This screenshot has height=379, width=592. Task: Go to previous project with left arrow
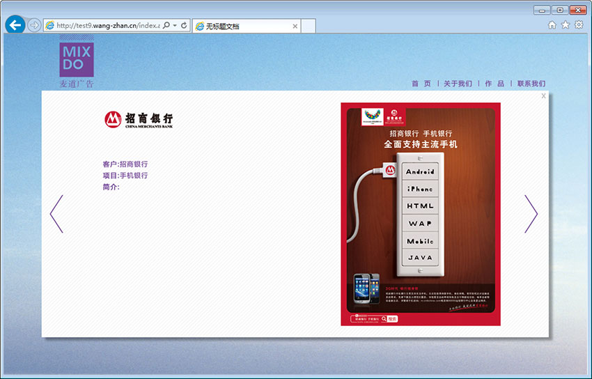(x=56, y=214)
